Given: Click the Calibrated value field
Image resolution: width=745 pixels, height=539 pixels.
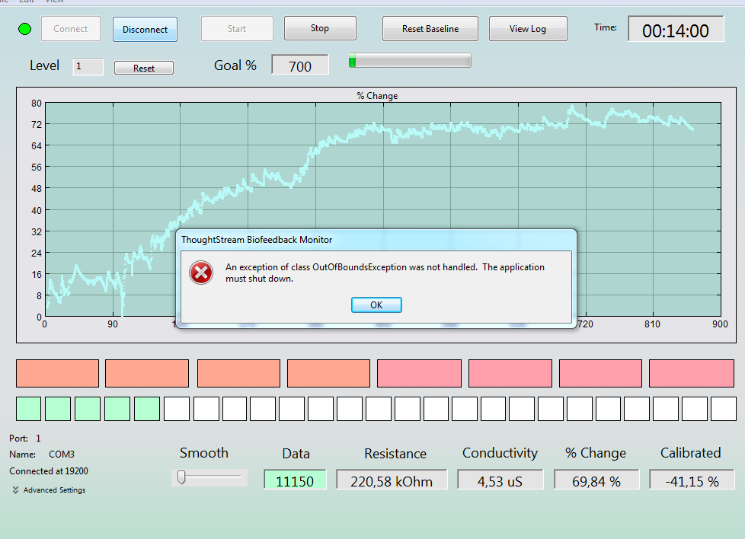Looking at the screenshot, I should pos(692,480).
